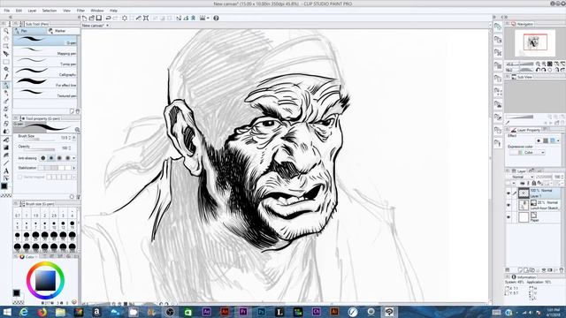Choose anti-aliasing third circle option
The width and height of the screenshot is (566, 318).
pyautogui.click(x=59, y=158)
